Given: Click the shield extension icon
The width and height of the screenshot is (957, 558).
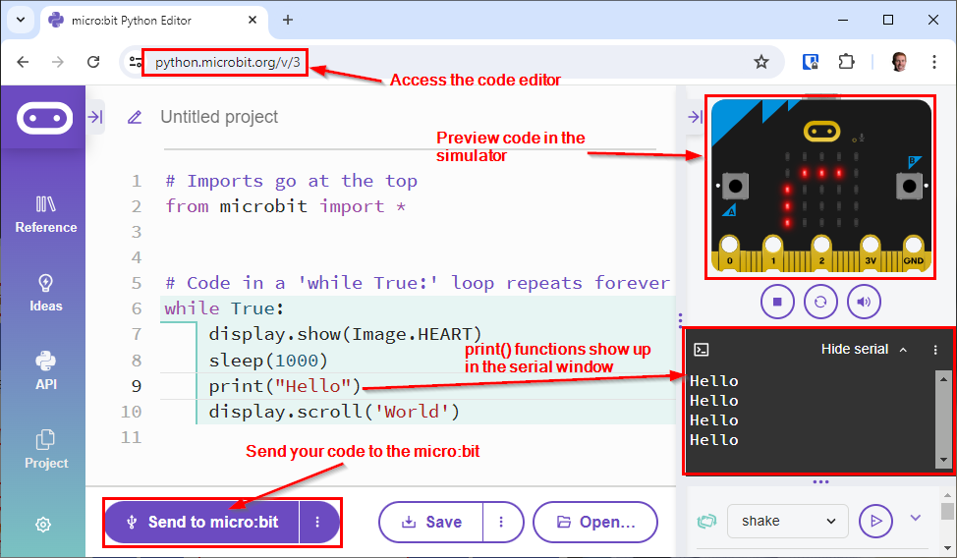Looking at the screenshot, I should click(x=810, y=62).
